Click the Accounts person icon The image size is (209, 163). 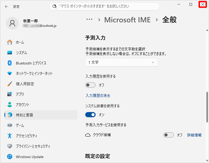pos(10,105)
